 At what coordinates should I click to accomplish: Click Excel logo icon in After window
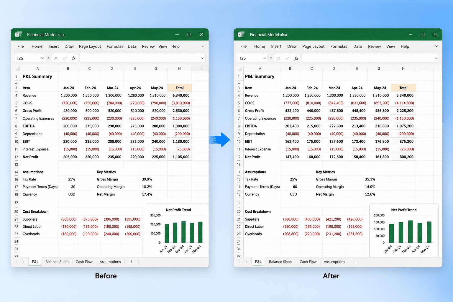241,35
